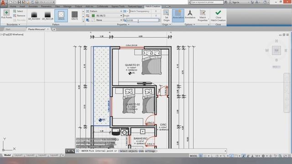Open the Home ribbon tab
Image resolution: width=292 pixels, height=164 pixels.
(x=13, y=6)
